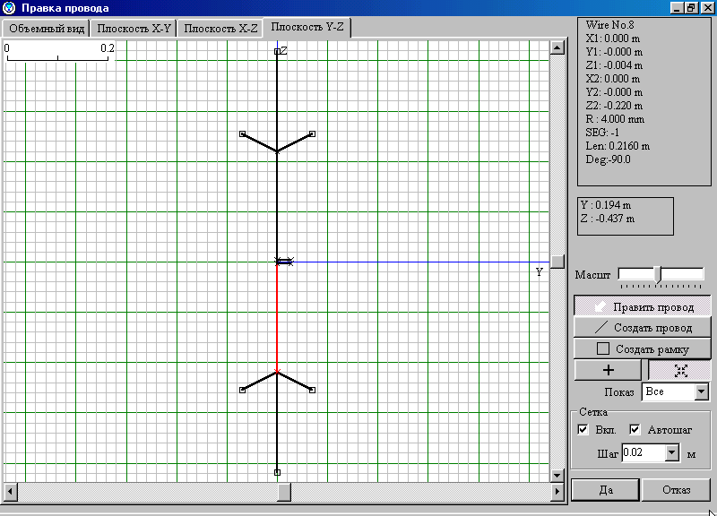The image size is (717, 516).
Task: Select the Создать провод tool
Action: coord(643,328)
